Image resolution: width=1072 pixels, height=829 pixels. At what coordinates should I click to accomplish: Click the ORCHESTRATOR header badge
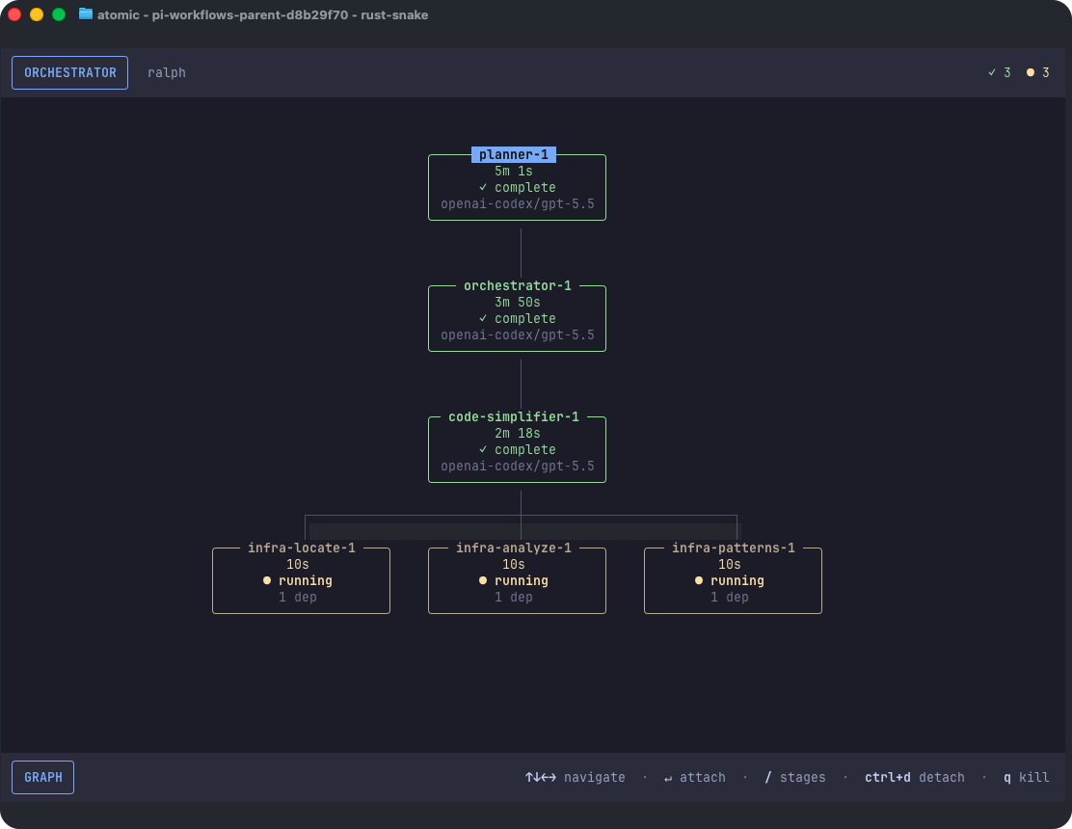click(69, 72)
